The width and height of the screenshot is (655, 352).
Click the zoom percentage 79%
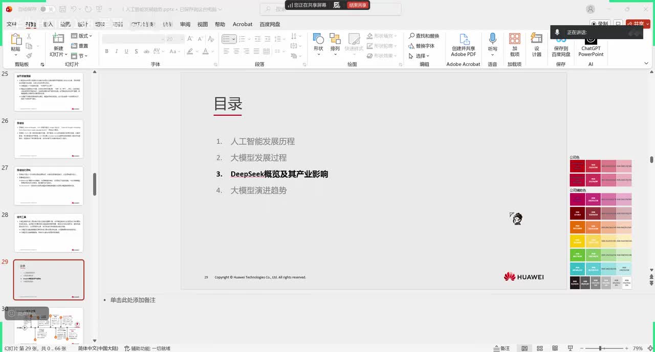tap(638, 348)
